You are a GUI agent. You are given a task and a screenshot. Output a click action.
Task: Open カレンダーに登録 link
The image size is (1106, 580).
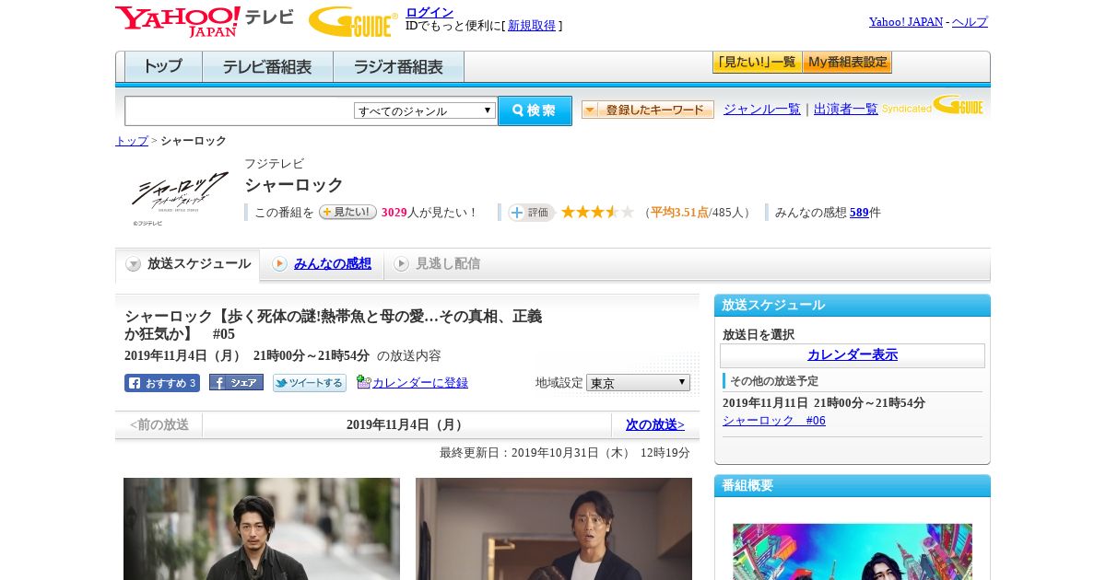click(420, 383)
